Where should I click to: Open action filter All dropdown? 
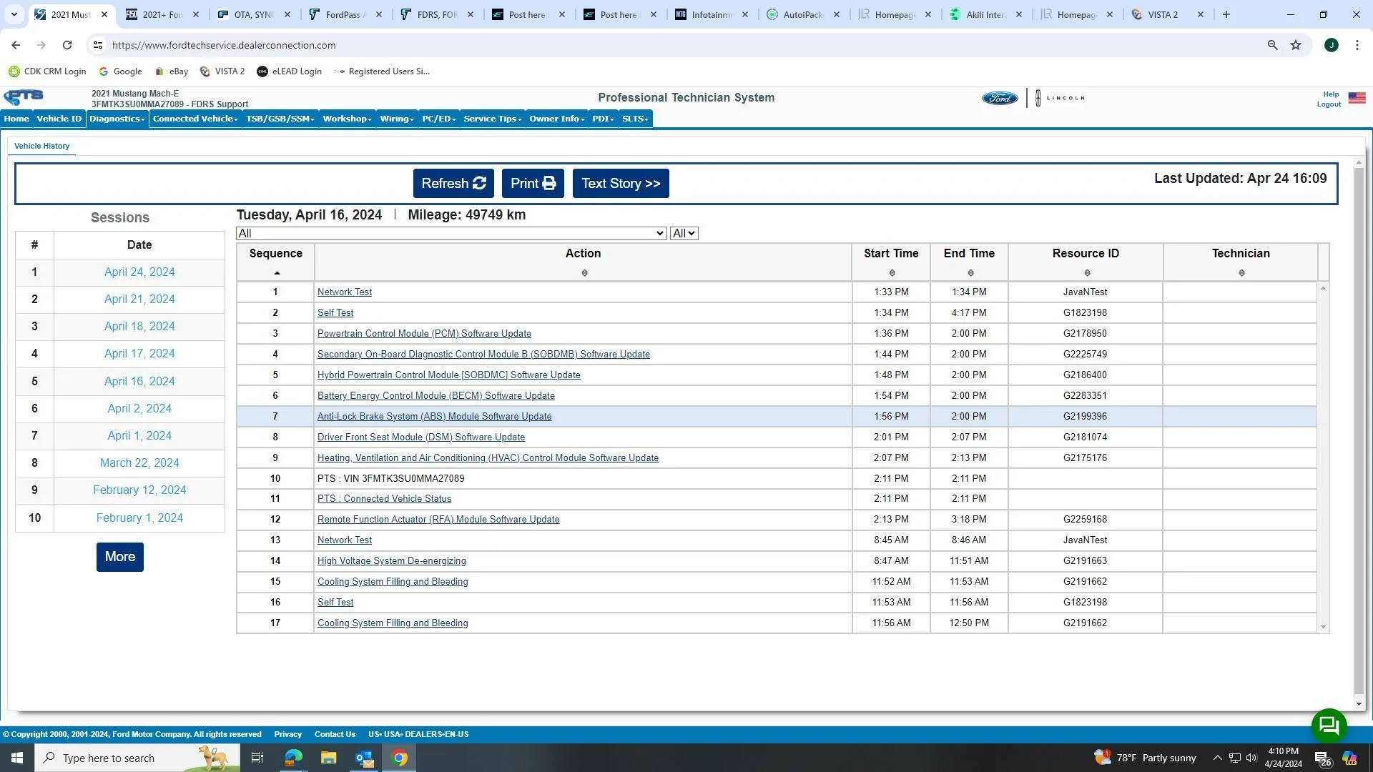point(451,234)
